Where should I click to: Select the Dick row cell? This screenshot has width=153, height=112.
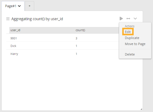coord(13,46)
